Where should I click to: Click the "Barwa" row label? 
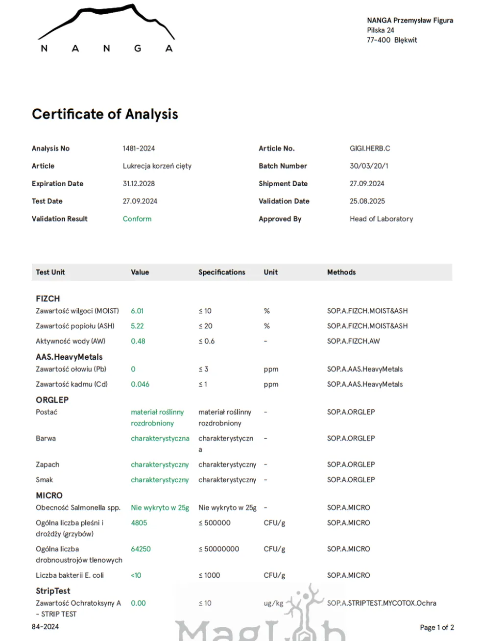pyautogui.click(x=46, y=439)
